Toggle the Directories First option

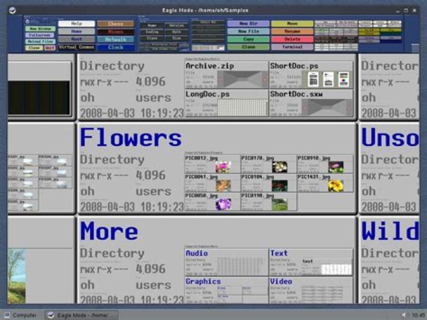[x=160, y=45]
